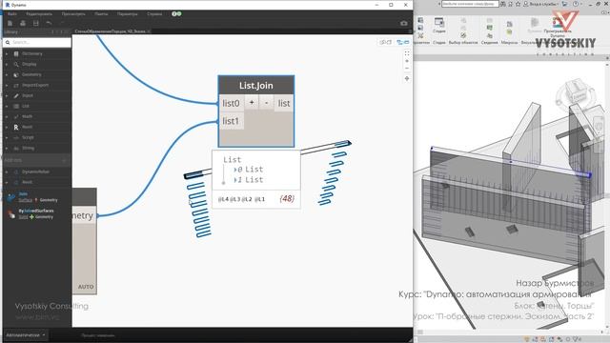610x343 pixels.
Task: Open the Пакеты menu
Action: pyautogui.click(x=102, y=14)
